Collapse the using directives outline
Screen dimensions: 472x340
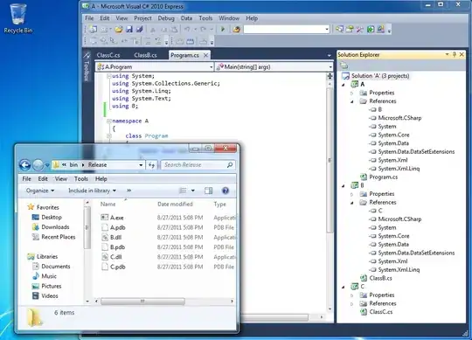pyautogui.click(x=109, y=76)
